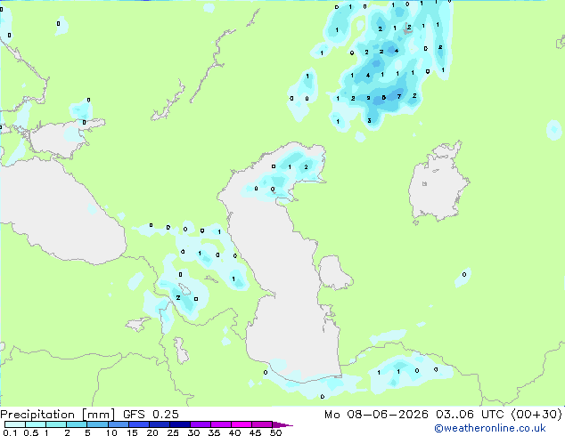
Task: Click the 'Precipitation [mm]' title text
Action: 58,415
